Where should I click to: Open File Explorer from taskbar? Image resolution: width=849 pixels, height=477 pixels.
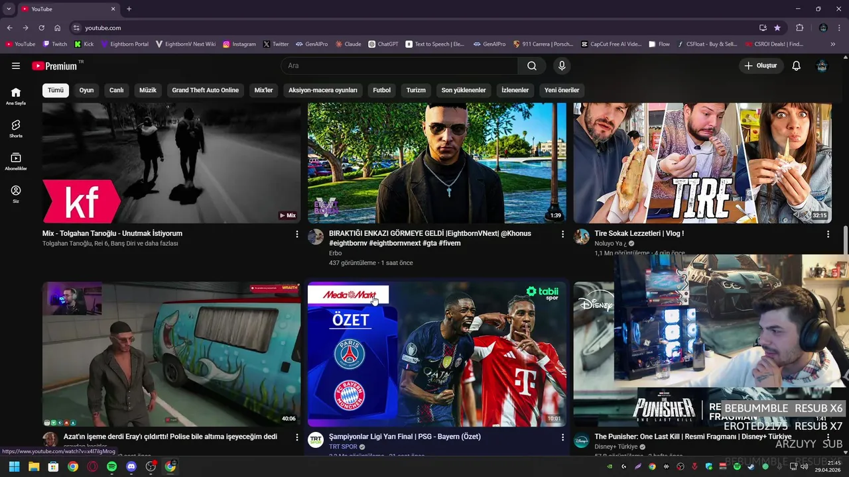(34, 466)
